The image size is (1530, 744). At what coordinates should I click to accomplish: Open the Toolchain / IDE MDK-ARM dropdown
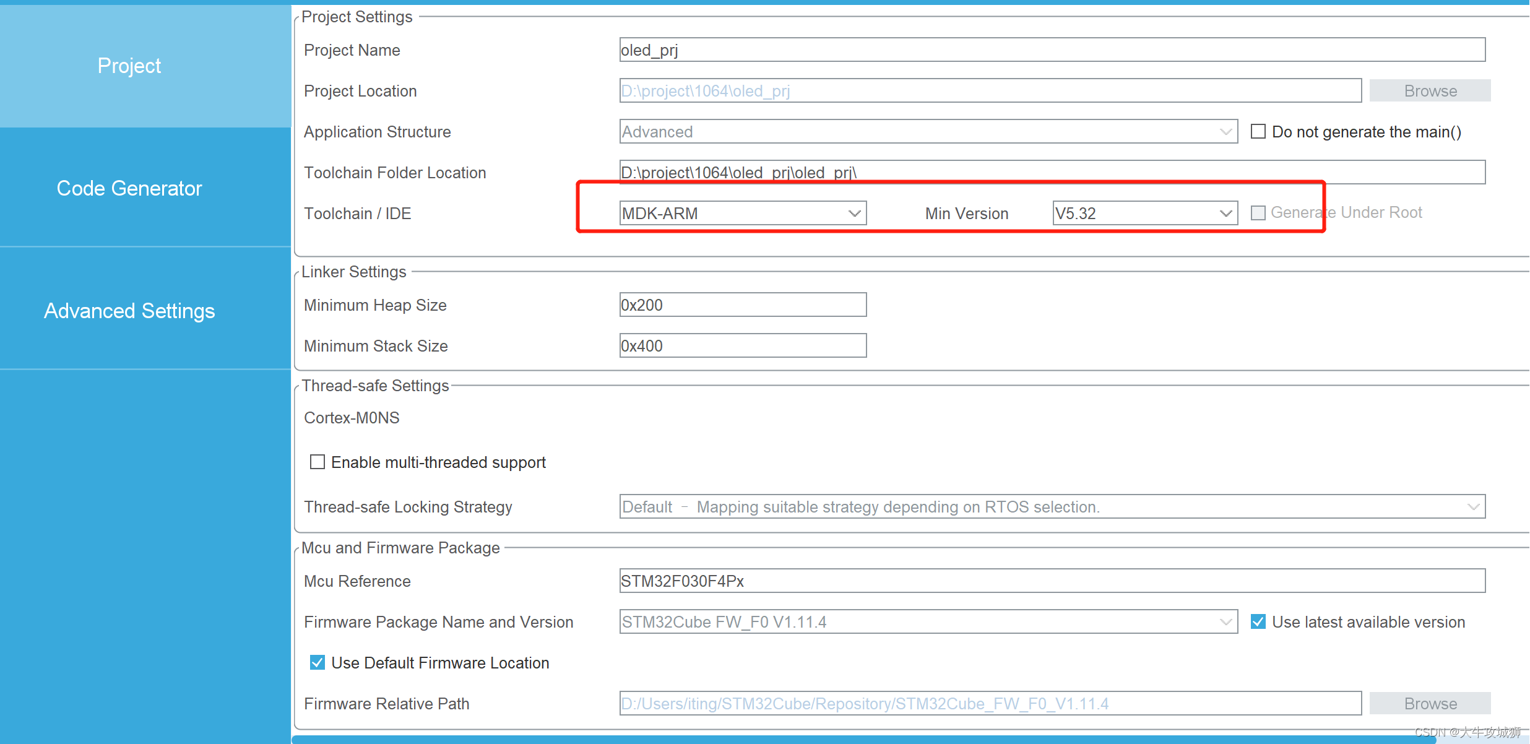(x=742, y=214)
